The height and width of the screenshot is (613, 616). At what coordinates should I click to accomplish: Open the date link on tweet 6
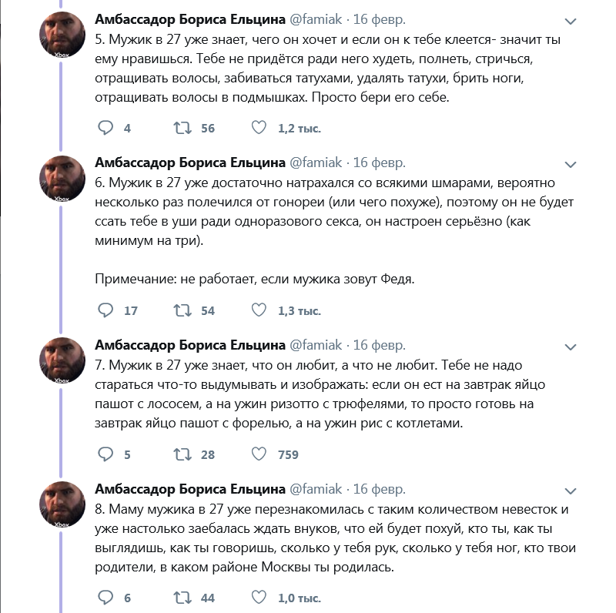point(379,162)
